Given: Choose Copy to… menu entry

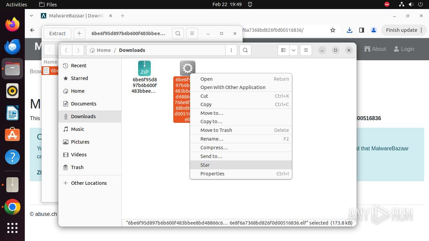Looking at the screenshot, I should 241,122.
